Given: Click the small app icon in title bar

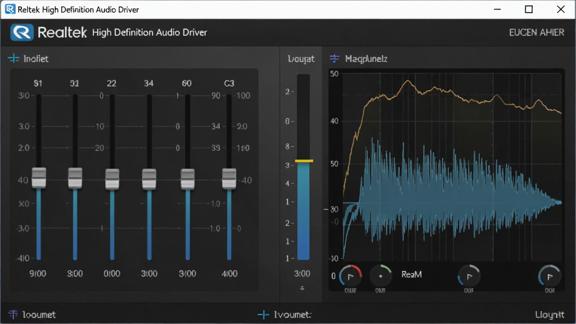Looking at the screenshot, I should click(10, 9).
